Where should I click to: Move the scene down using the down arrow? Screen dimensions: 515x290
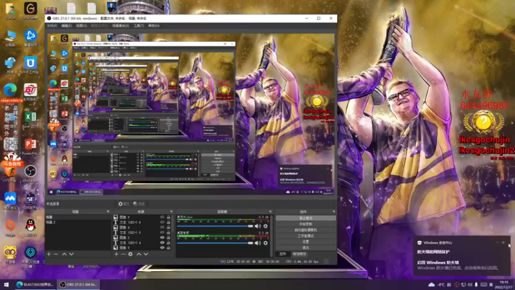click(x=71, y=254)
